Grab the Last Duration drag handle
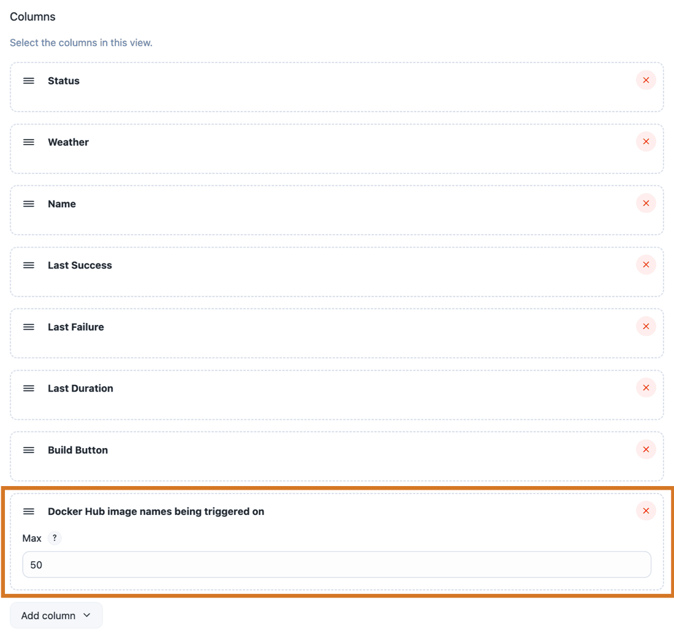This screenshot has height=635, width=674. [29, 388]
